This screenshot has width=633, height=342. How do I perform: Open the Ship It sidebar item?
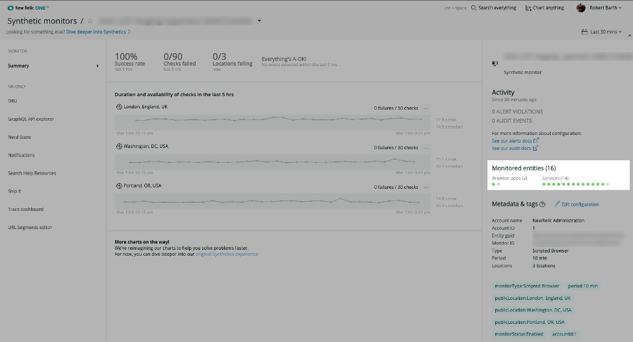pyautogui.click(x=14, y=191)
